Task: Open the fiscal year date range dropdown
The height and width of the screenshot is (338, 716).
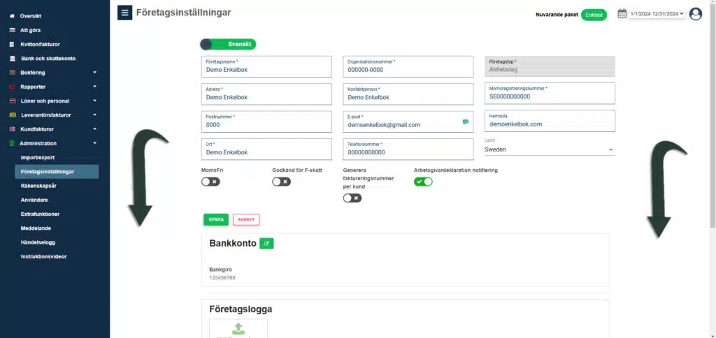Action: point(657,14)
